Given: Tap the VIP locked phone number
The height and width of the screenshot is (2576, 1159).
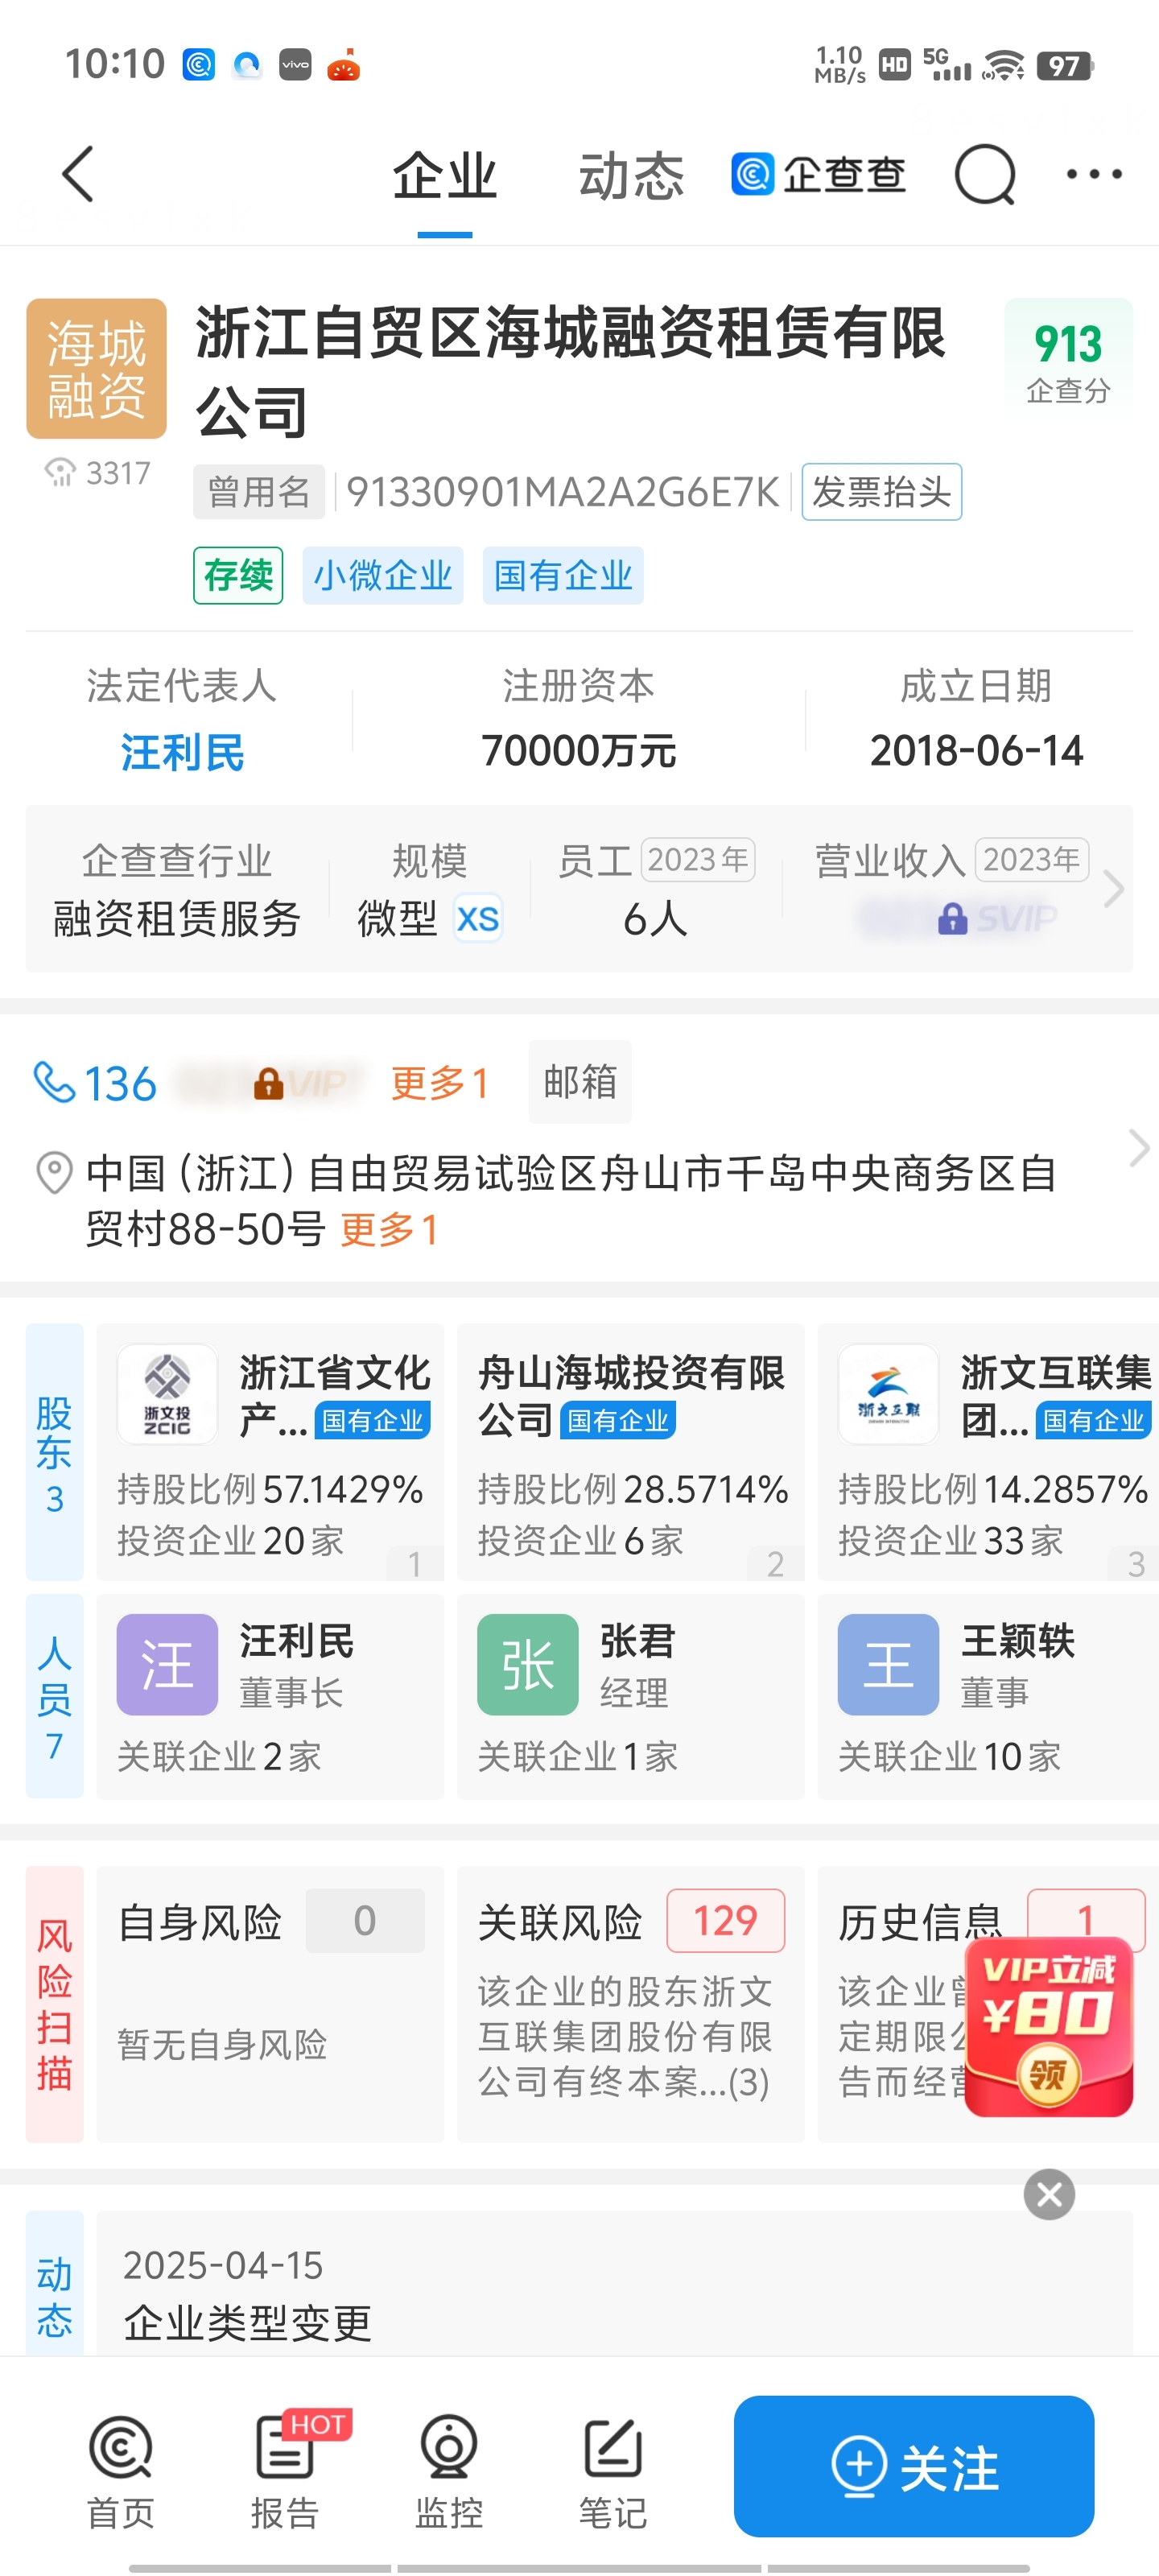Looking at the screenshot, I should click(x=268, y=1083).
